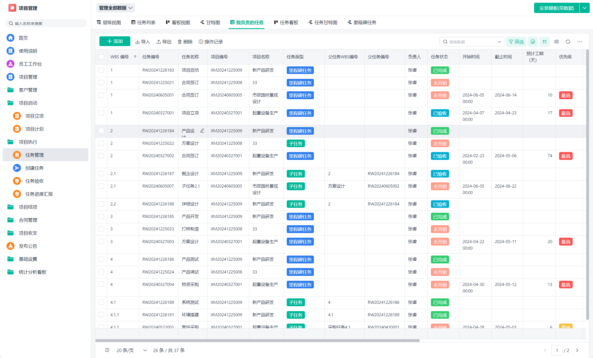Click the 搜索数据 search field
The image size is (593, 358).
pyautogui.click(x=472, y=42)
